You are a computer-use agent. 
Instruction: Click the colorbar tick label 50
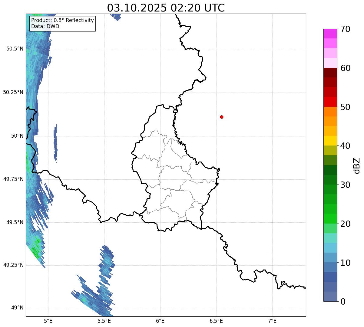click(x=346, y=107)
